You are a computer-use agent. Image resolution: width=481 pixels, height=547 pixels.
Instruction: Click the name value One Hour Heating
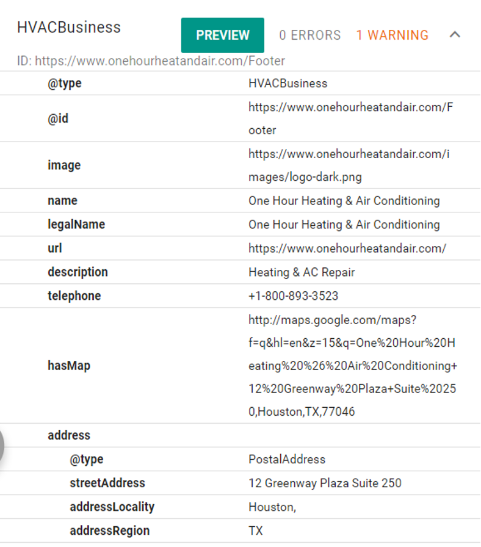point(344,201)
